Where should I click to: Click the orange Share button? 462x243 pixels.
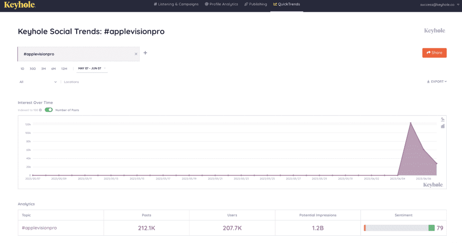coord(434,53)
